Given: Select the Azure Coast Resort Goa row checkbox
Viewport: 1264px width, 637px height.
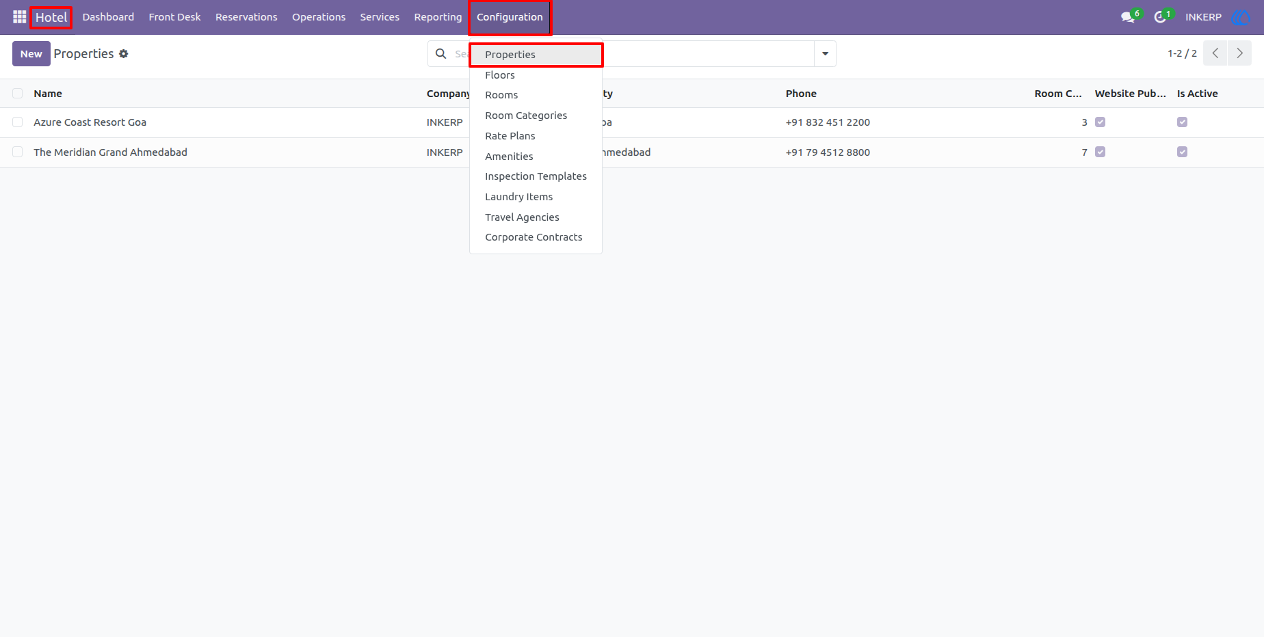Looking at the screenshot, I should pos(18,122).
